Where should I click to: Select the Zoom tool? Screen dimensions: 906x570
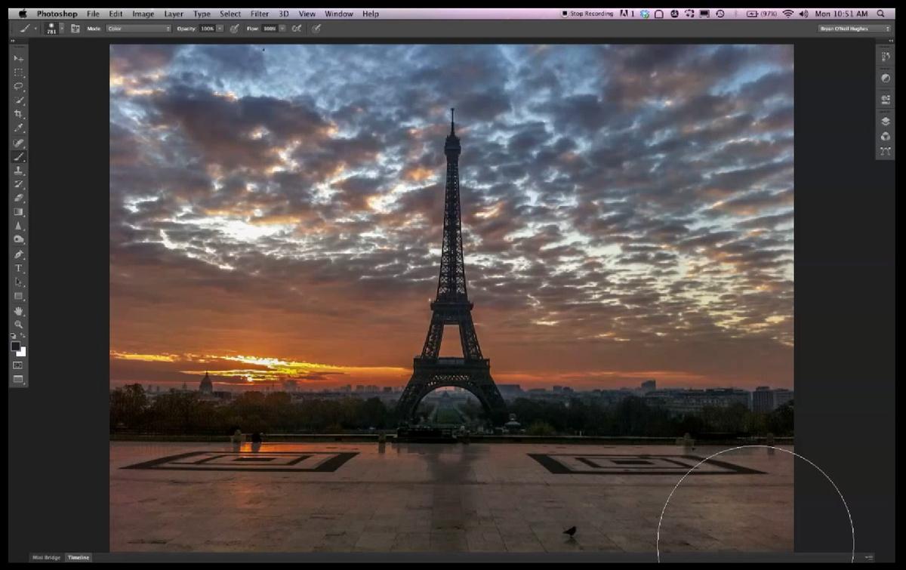19,324
